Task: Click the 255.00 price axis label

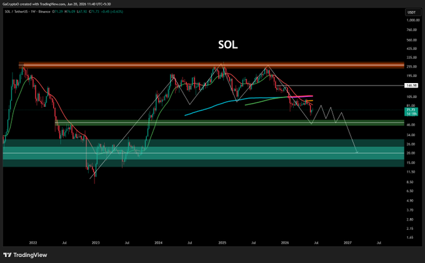Action: (412, 67)
